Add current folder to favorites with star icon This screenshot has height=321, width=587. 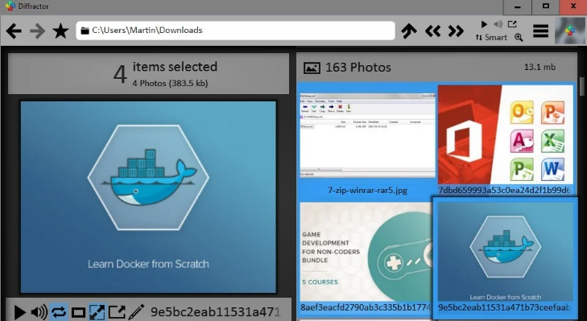pos(60,31)
